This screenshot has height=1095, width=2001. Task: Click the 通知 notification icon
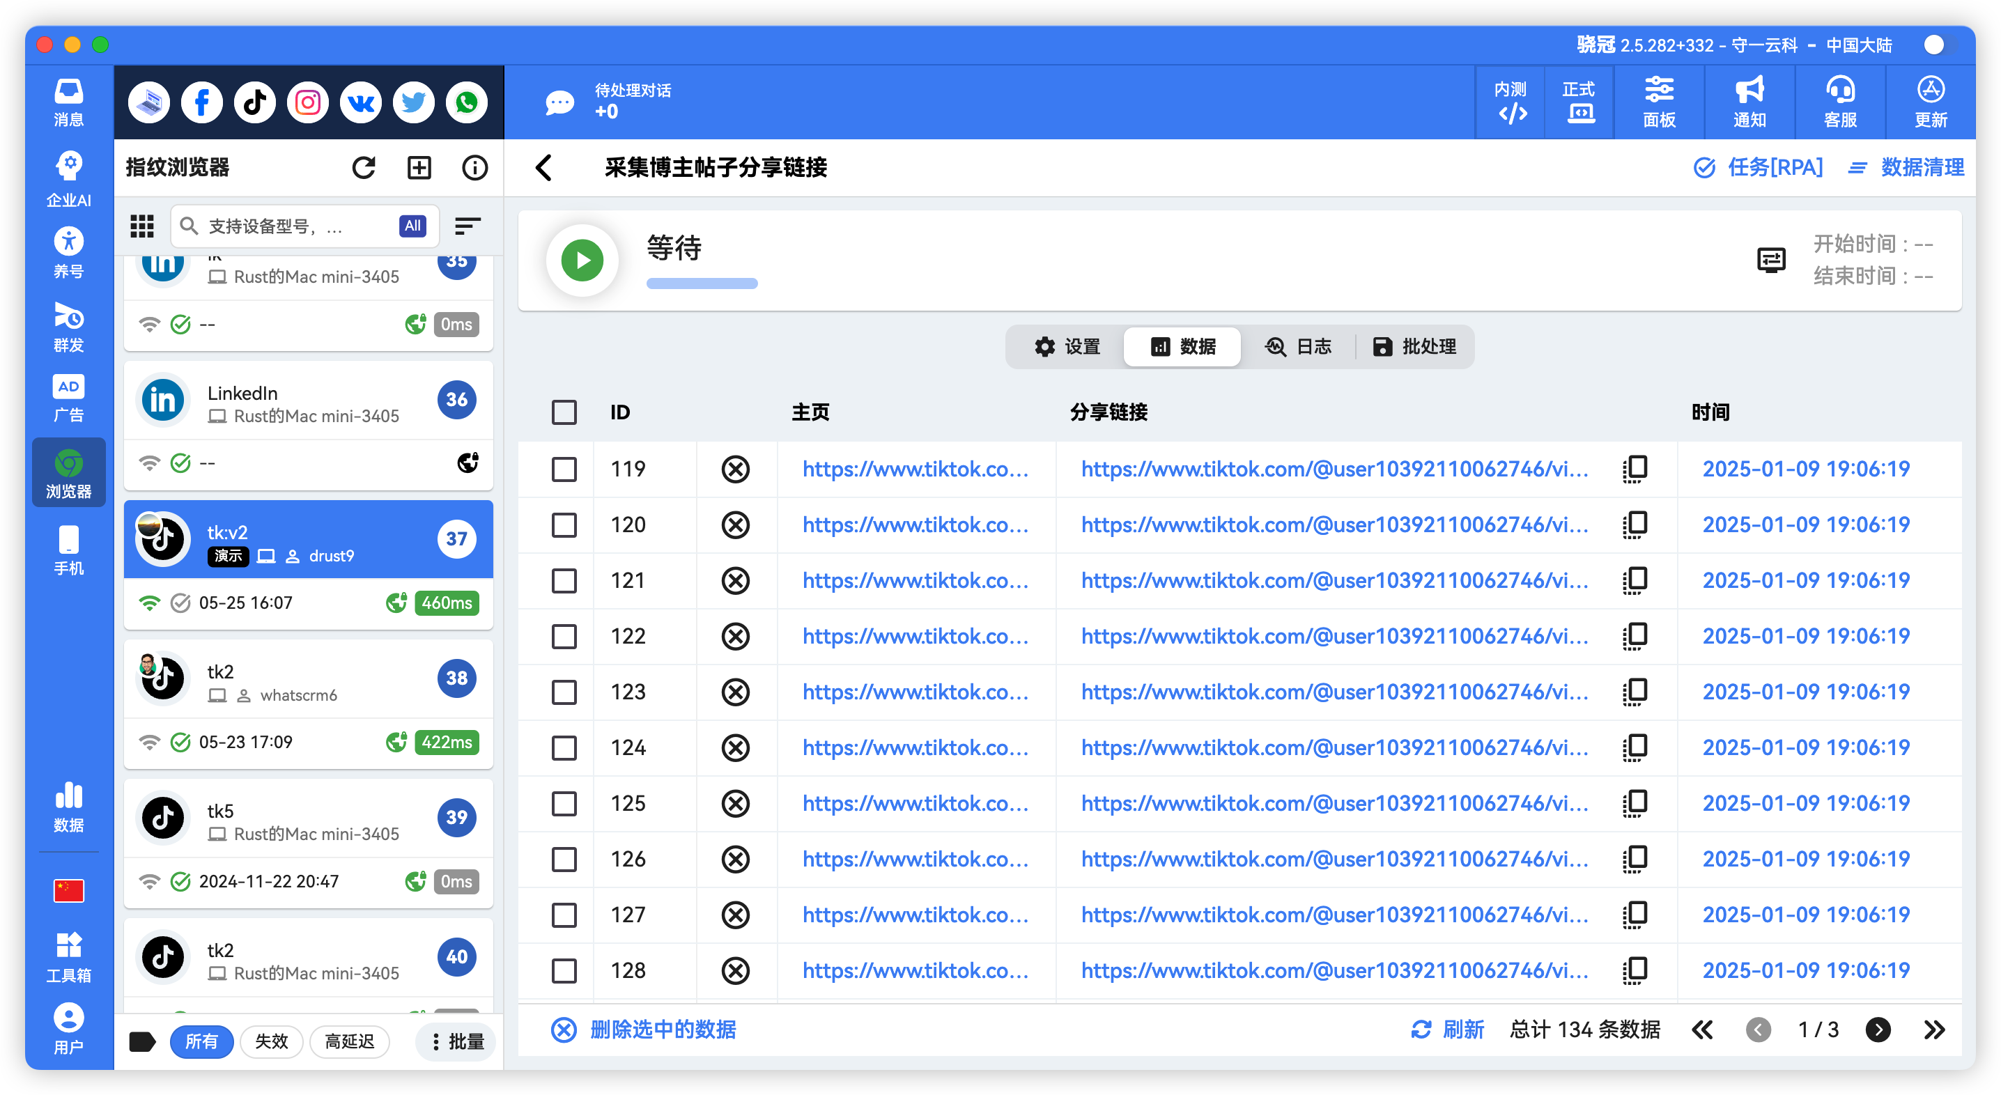tap(1749, 102)
